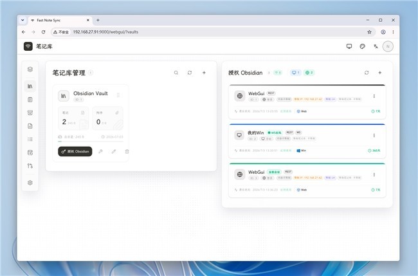This screenshot has height=276, width=418.
Task: Click the 不安全 security warning chip
Action: coord(61,32)
